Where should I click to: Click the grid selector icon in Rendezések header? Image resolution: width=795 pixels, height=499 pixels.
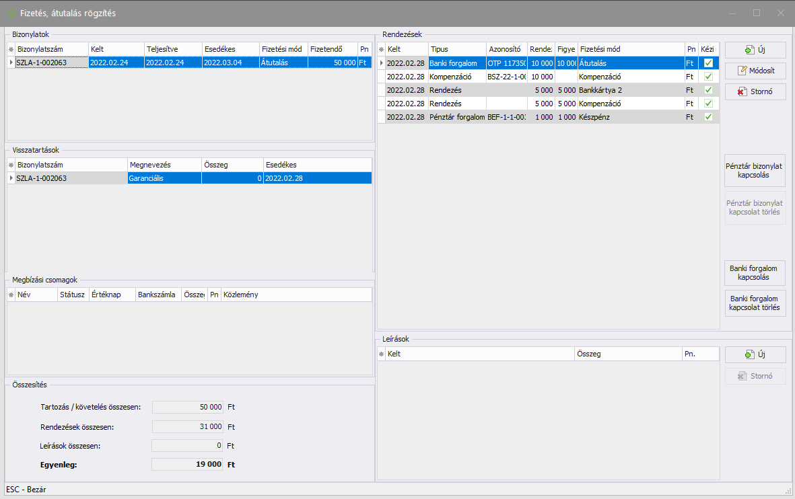click(382, 49)
